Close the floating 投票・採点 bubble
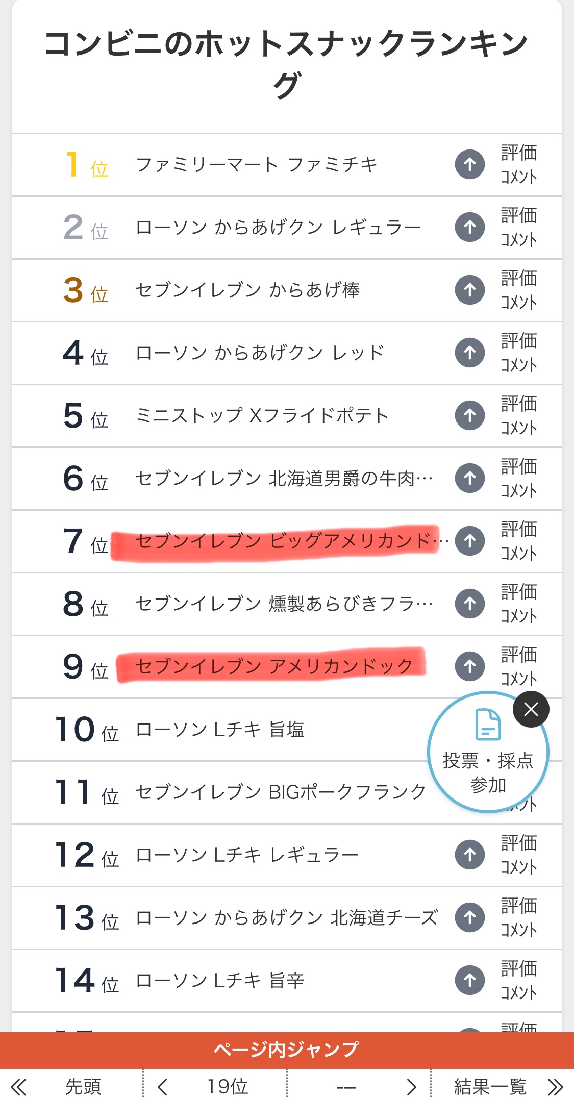The image size is (574, 1098). 531,709
